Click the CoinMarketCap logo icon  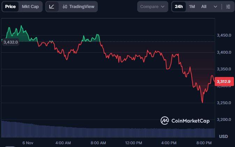coord(165,121)
